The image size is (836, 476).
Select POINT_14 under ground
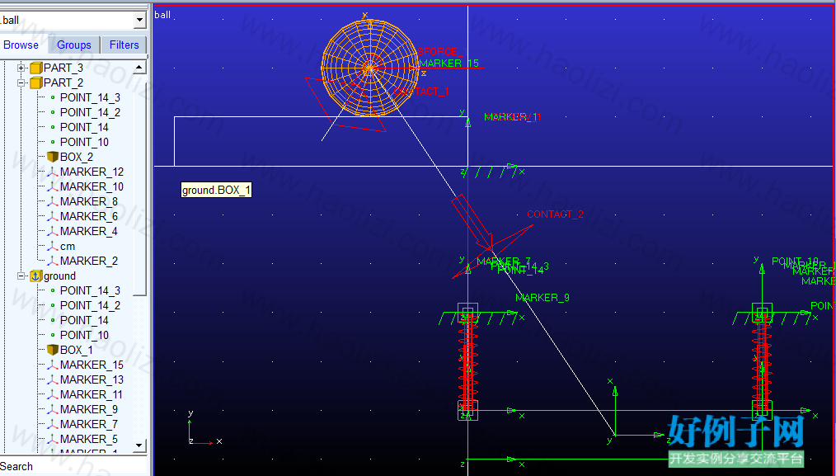(84, 320)
